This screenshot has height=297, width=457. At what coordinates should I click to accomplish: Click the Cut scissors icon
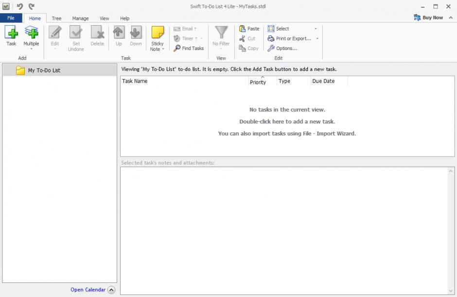(242, 38)
